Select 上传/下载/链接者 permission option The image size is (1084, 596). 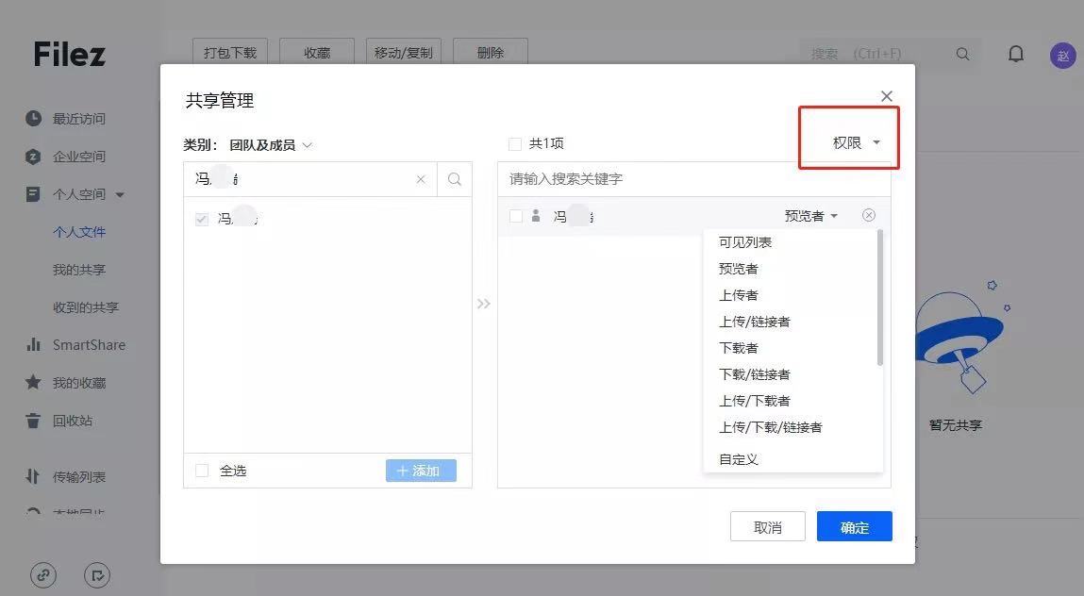[x=771, y=427]
